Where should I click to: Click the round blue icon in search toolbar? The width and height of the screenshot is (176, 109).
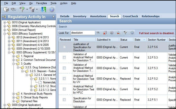tap(132, 33)
